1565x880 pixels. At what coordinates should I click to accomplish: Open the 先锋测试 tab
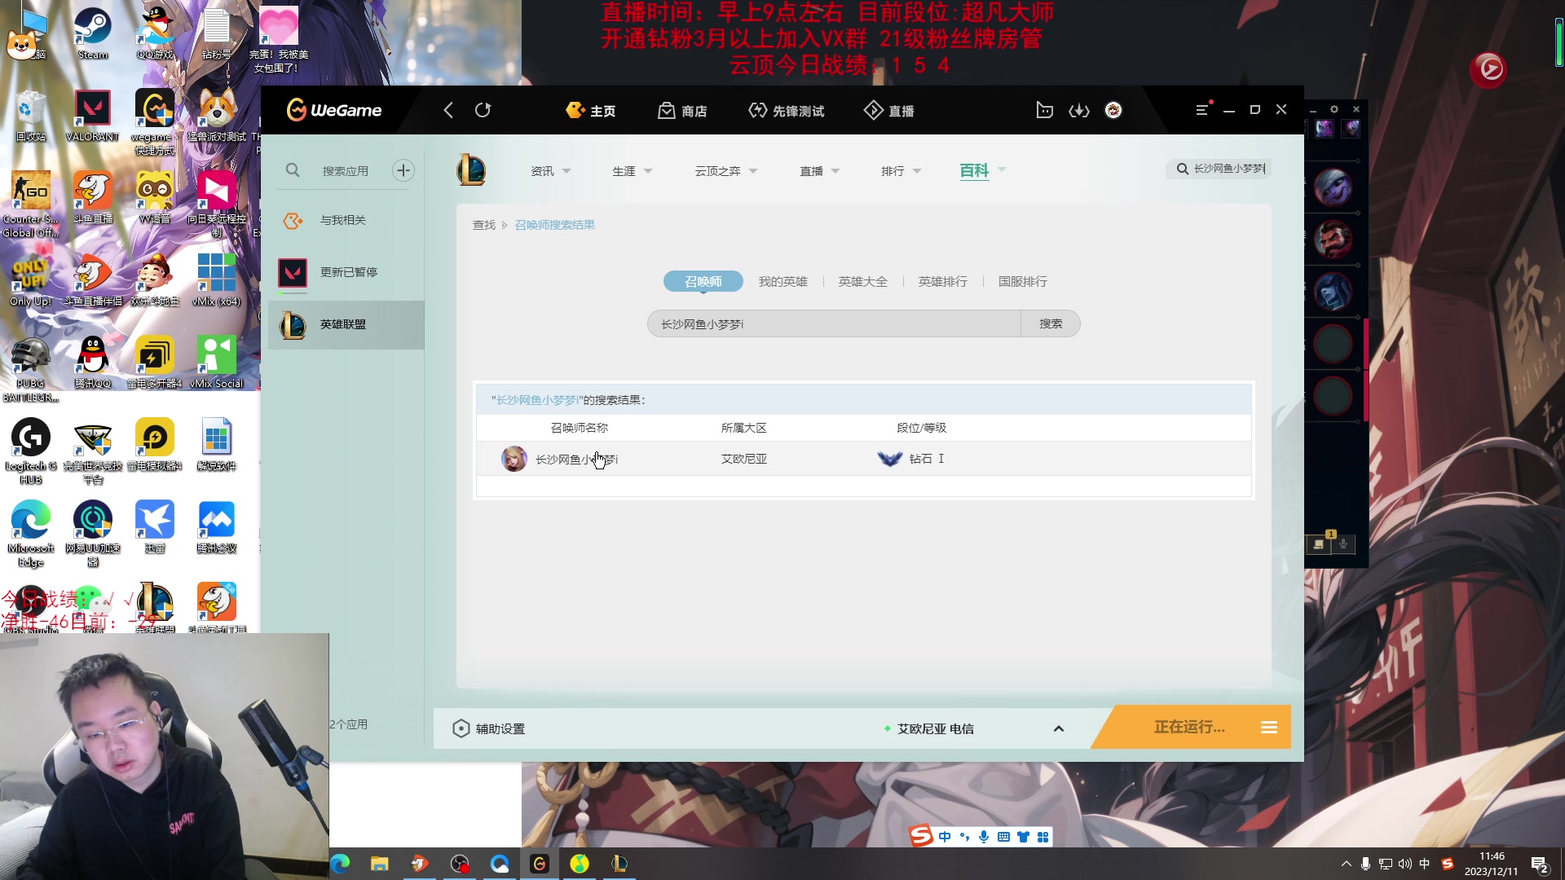point(787,110)
